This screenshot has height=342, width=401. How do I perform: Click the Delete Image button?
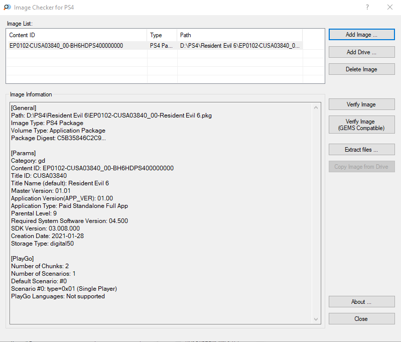(362, 69)
